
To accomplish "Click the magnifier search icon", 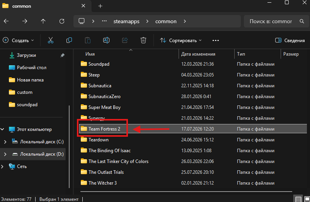I will [302, 21].
